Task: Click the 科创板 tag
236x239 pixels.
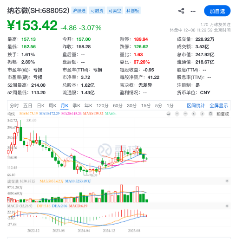Action: [132, 11]
